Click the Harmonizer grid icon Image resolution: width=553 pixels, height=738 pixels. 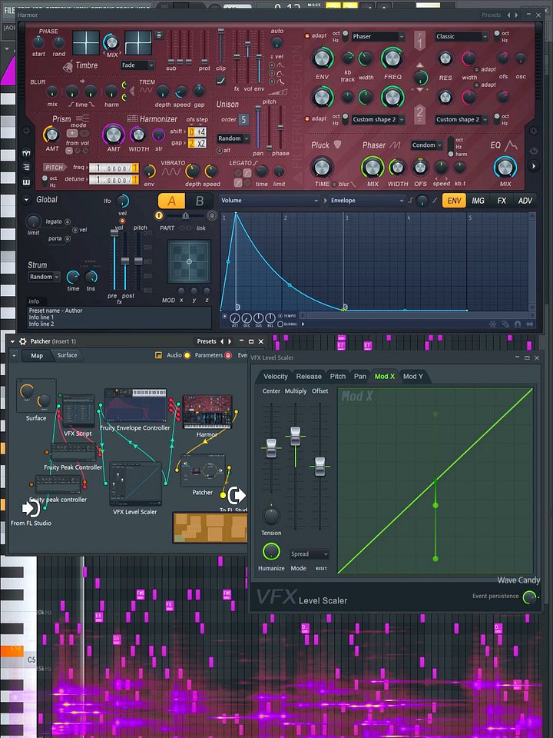click(x=132, y=118)
